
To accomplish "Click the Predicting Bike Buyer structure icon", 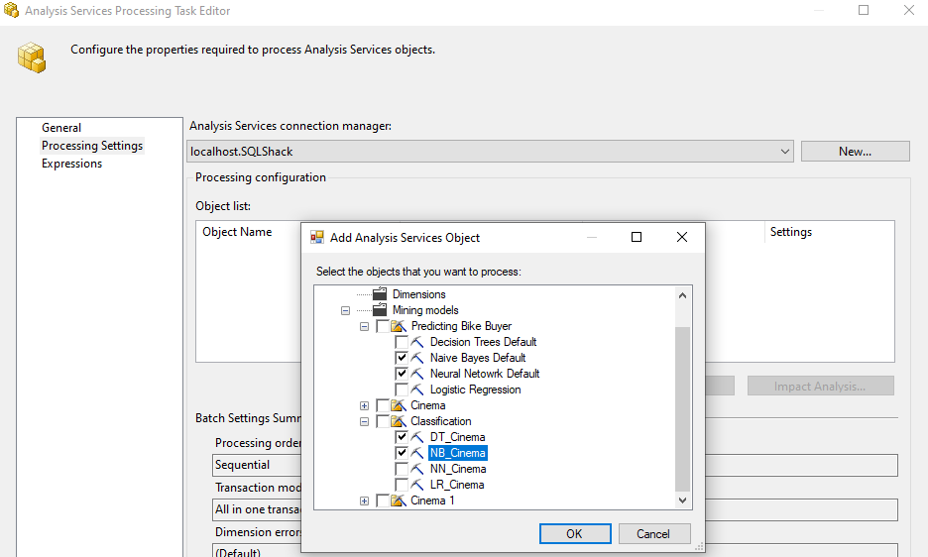I will [399, 326].
